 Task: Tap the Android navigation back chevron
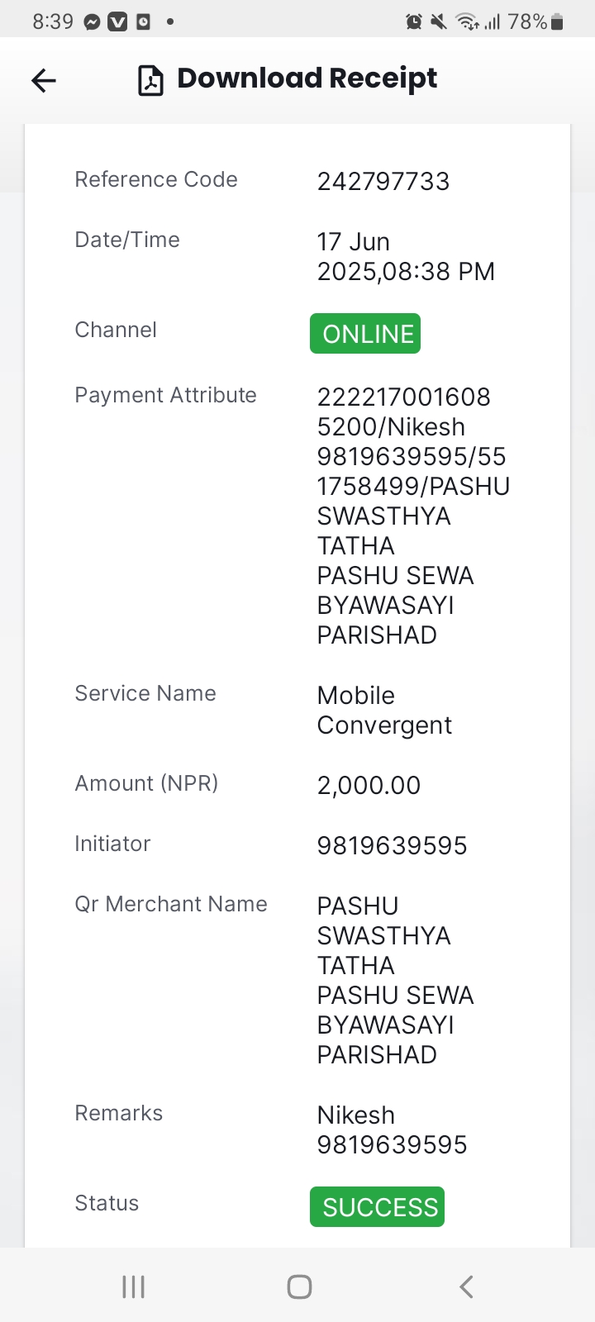coord(466,1286)
